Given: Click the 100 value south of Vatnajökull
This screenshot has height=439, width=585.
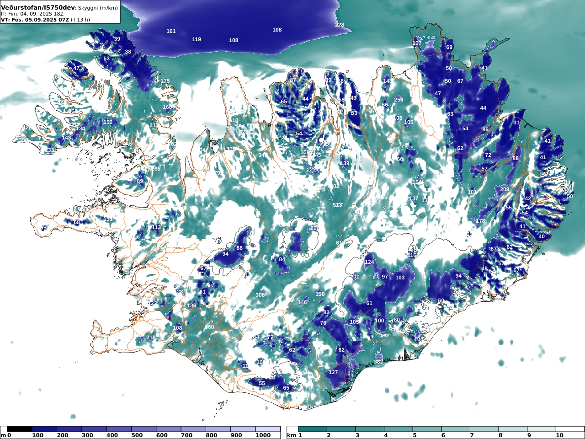Looking at the screenshot, I should [380, 321].
